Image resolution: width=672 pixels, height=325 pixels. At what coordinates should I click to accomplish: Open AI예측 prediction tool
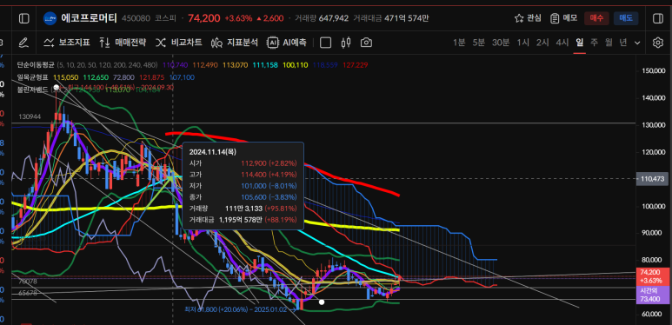[287, 43]
